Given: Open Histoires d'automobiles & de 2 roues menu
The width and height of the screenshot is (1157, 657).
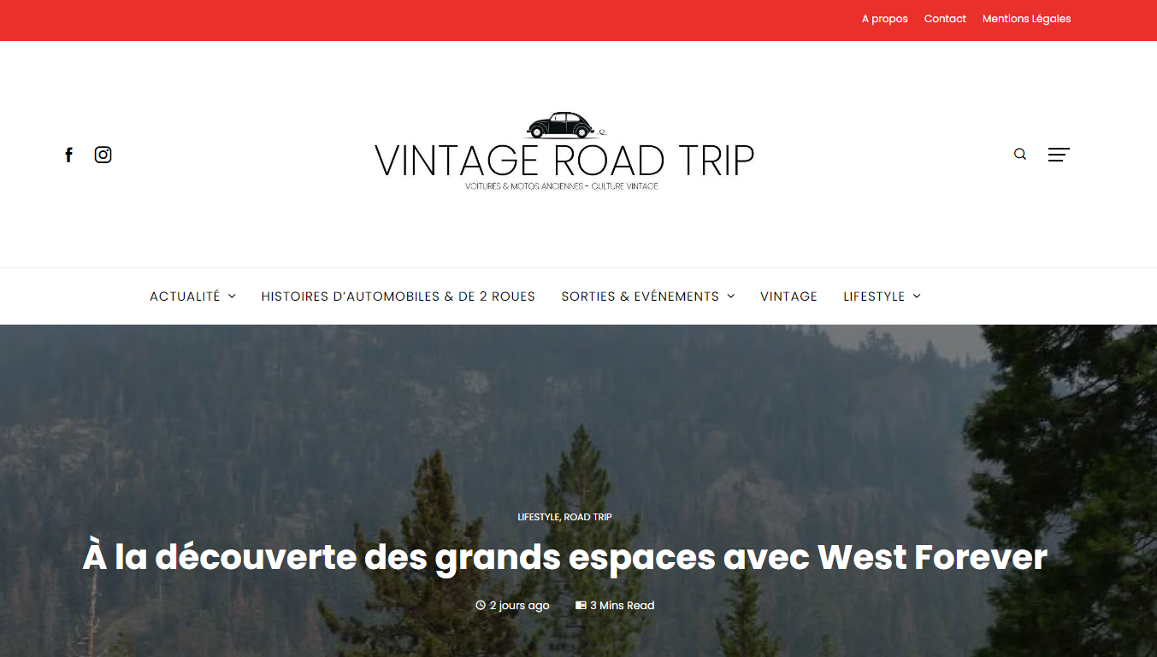Looking at the screenshot, I should click(x=398, y=296).
